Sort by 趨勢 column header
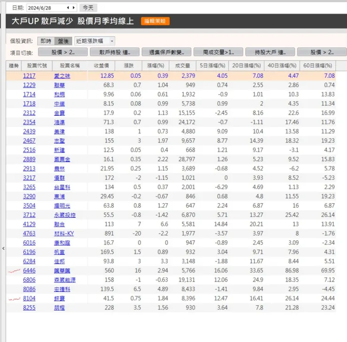347x342 pixels. pos(14,66)
